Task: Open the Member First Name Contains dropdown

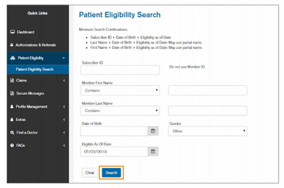Action: pos(120,91)
